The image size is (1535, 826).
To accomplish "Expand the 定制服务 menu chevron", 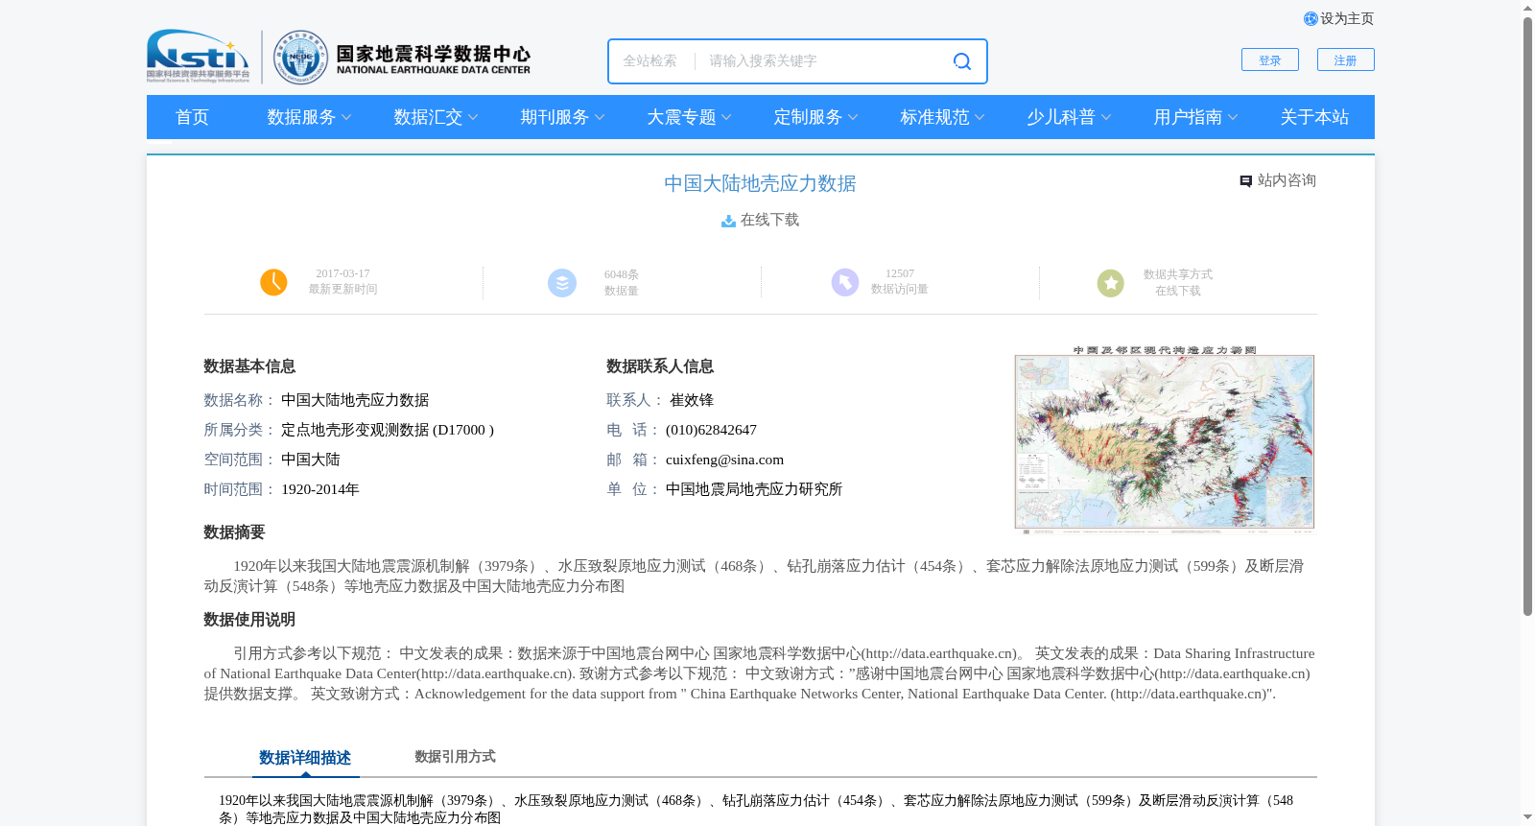I will 853,117.
